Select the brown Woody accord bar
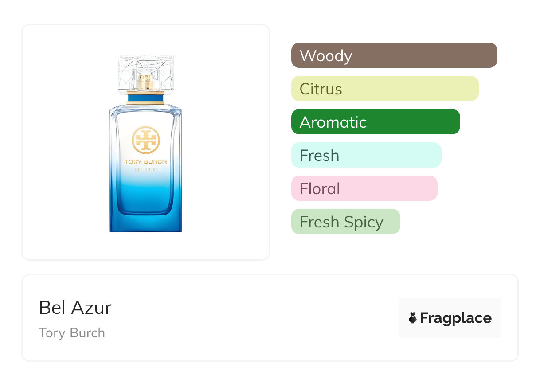Image resolution: width=540 pixels, height=383 pixels. [394, 55]
